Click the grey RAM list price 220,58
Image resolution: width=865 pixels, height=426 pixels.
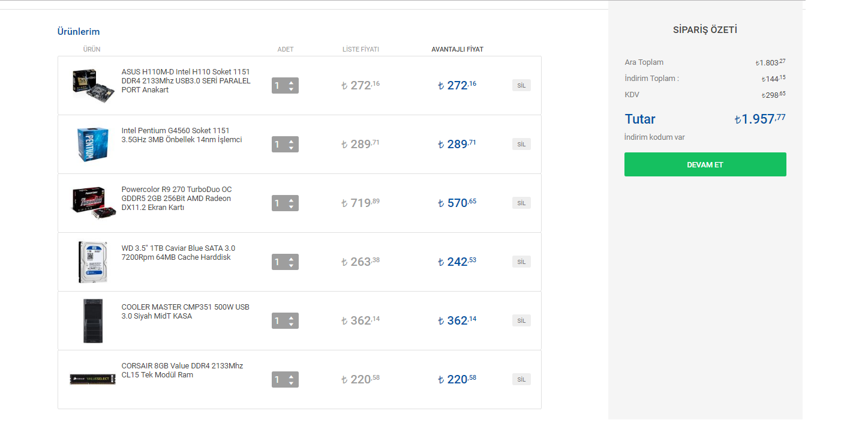pyautogui.click(x=361, y=379)
